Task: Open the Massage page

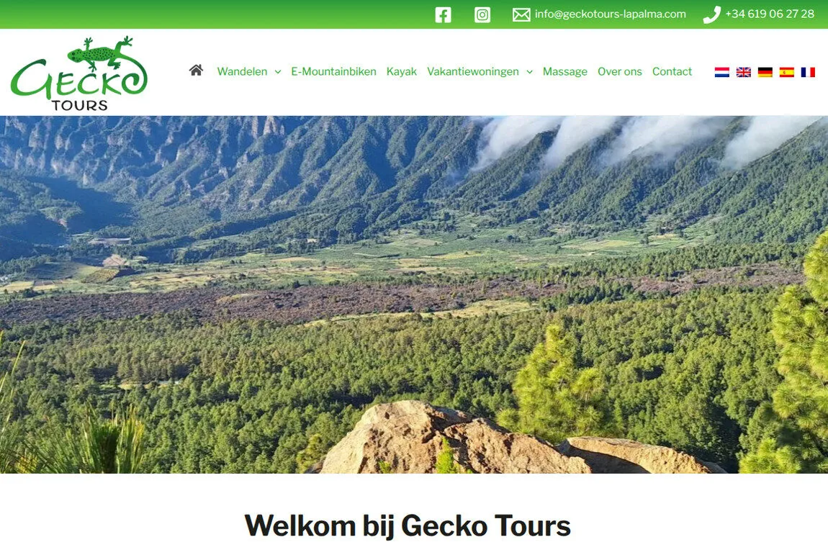Action: click(x=565, y=72)
